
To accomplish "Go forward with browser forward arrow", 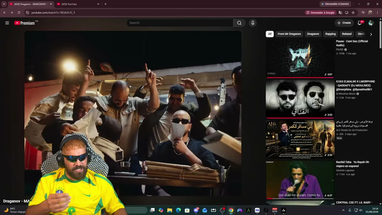I will tap(12, 13).
